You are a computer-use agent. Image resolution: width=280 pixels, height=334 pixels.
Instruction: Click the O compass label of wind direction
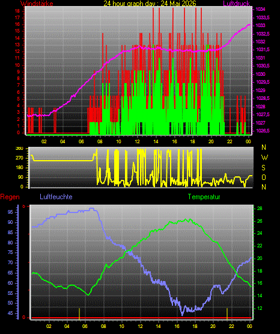[264, 177]
